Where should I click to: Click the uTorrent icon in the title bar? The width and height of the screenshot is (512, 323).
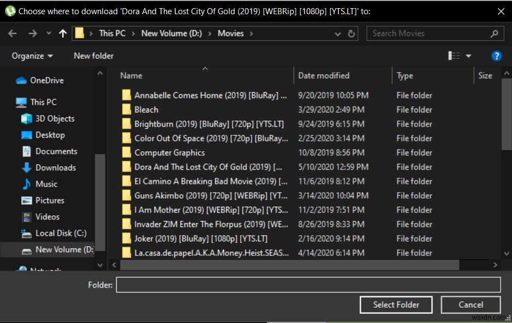[x=10, y=10]
